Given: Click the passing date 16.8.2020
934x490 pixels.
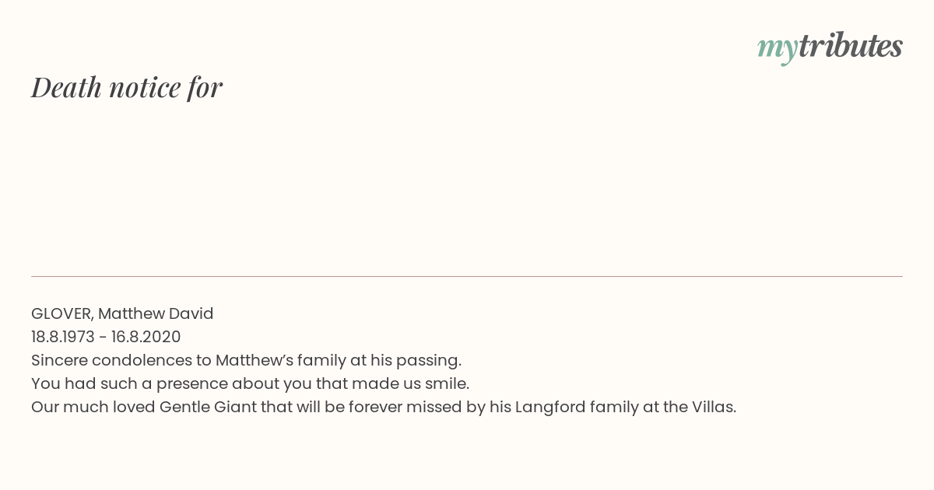Looking at the screenshot, I should (146, 338).
